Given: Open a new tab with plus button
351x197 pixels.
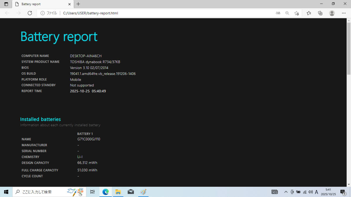Looking at the screenshot, I should pos(78,4).
